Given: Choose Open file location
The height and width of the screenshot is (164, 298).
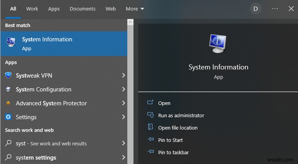Looking at the screenshot, I should point(178,128).
